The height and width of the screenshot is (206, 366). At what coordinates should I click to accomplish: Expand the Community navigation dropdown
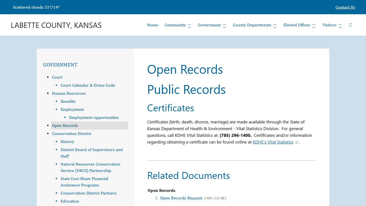point(175,25)
